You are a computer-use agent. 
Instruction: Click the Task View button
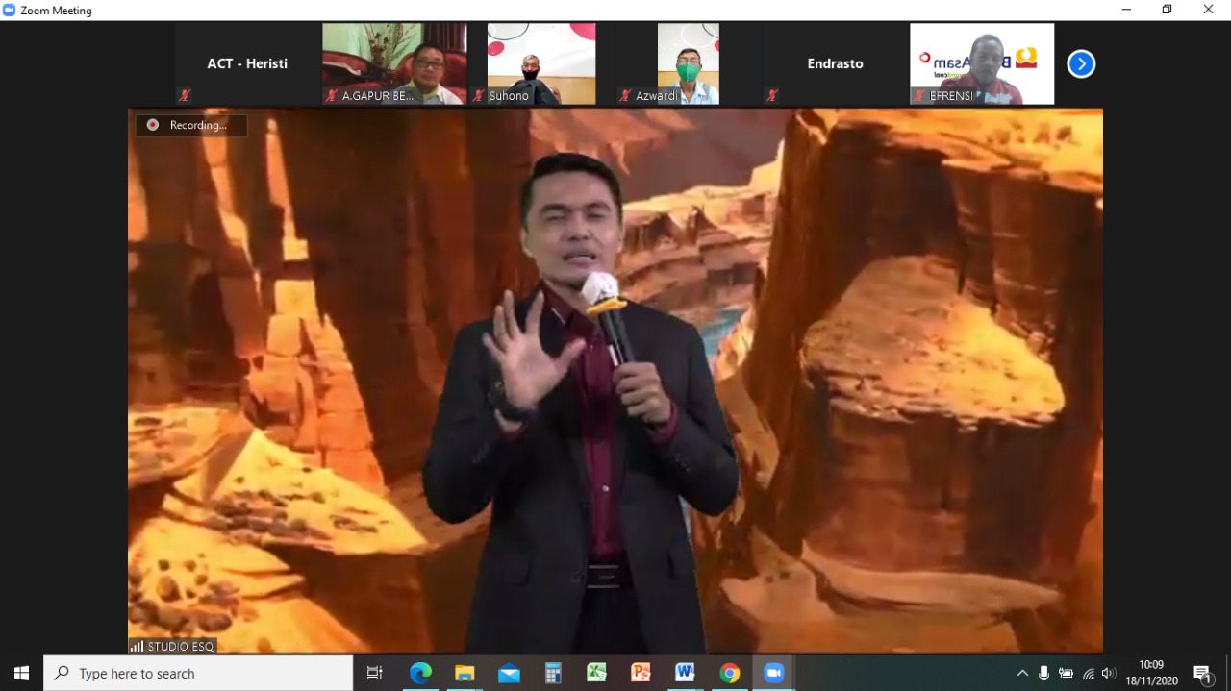[375, 673]
